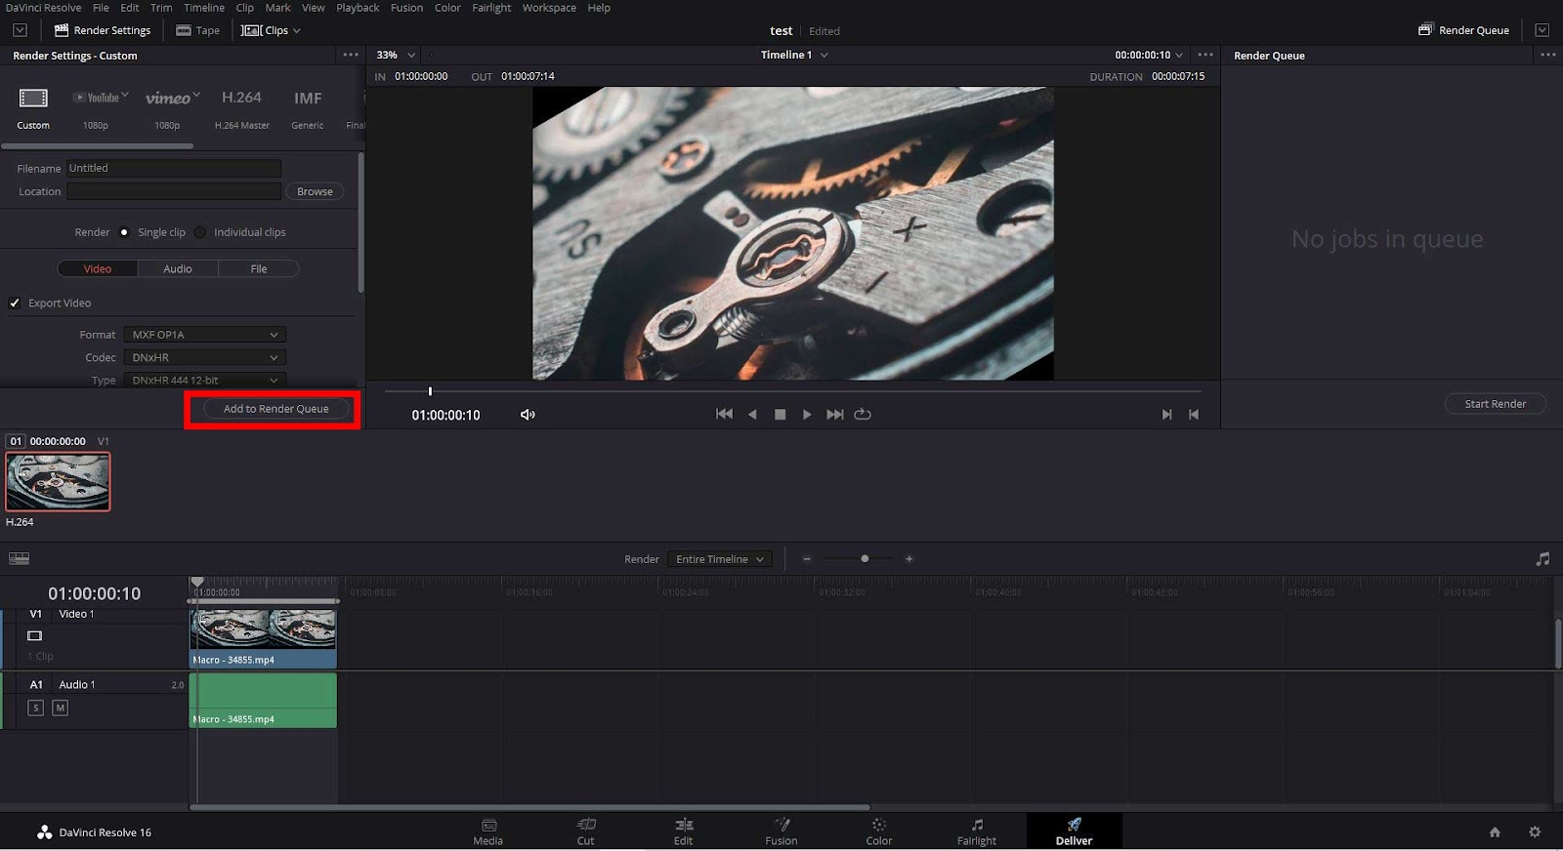Open the Tape panel
Viewport: 1563px width, 851px height.
point(198,30)
